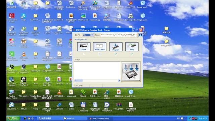Click inside the Status log area
This screenshot has width=215, height=121.
(x=97, y=70)
